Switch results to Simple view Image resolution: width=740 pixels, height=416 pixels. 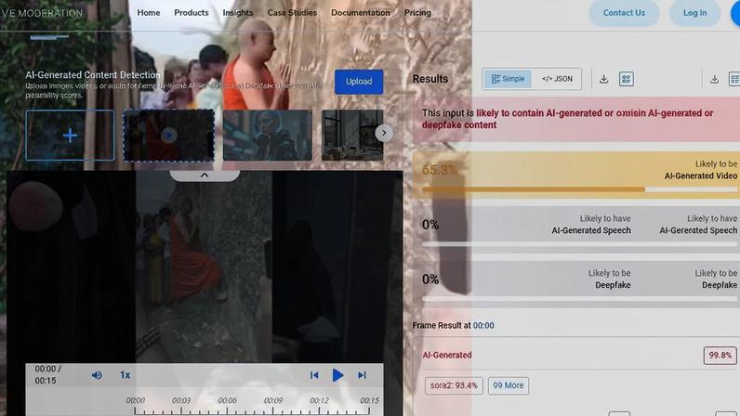[508, 79]
